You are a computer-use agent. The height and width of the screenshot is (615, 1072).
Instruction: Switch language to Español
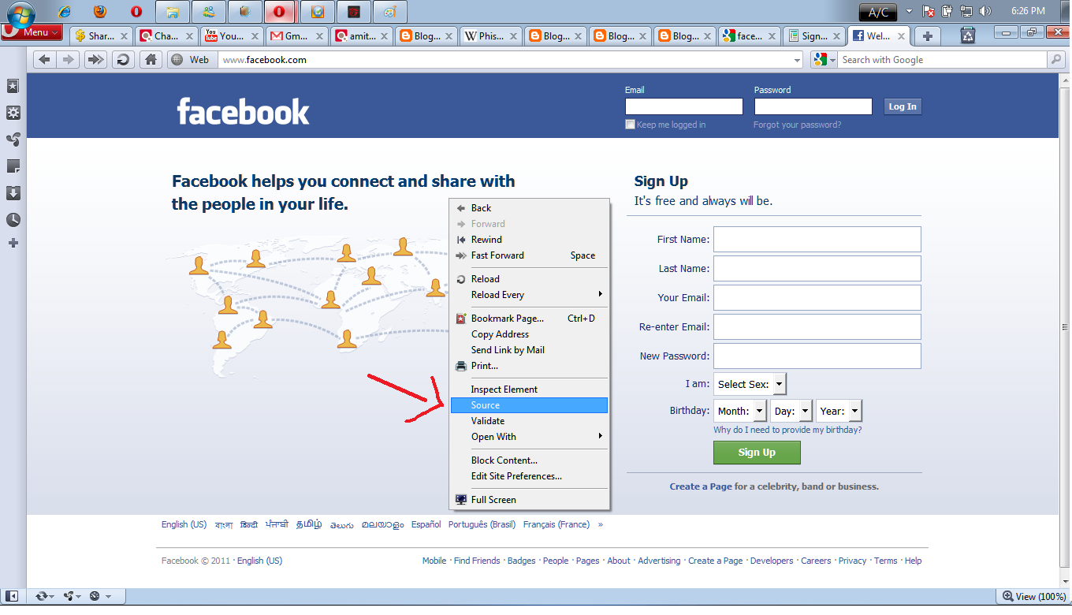click(x=426, y=524)
